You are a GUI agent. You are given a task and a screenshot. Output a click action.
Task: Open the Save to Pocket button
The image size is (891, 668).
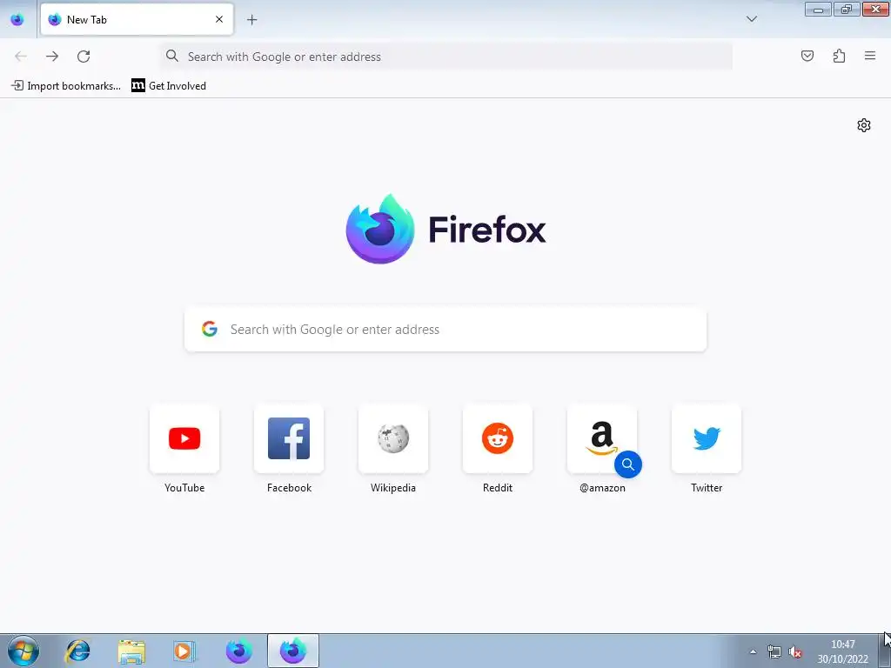(807, 56)
